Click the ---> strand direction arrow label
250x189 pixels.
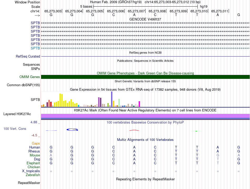(37, 15)
